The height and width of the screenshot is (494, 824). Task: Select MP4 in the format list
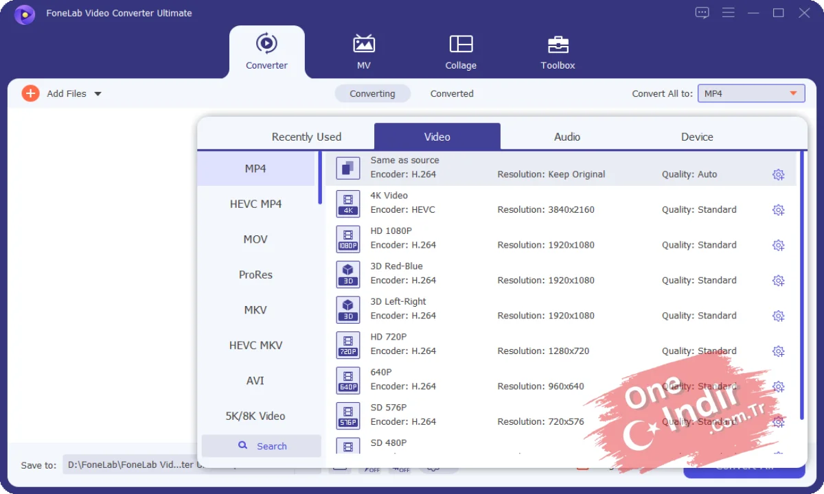click(255, 168)
